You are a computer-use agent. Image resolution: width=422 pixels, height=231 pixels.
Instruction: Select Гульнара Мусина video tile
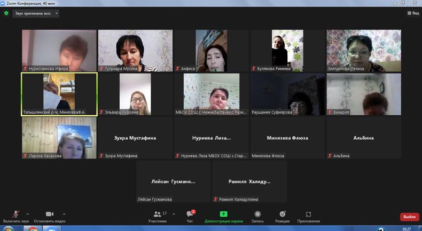[135, 50]
